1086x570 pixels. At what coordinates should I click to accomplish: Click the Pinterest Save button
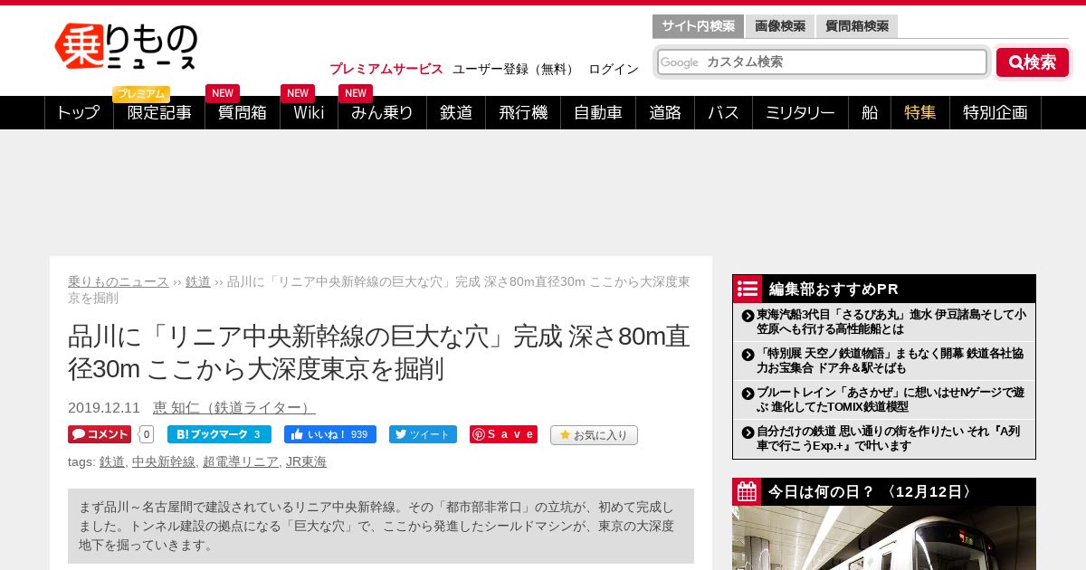(x=503, y=434)
